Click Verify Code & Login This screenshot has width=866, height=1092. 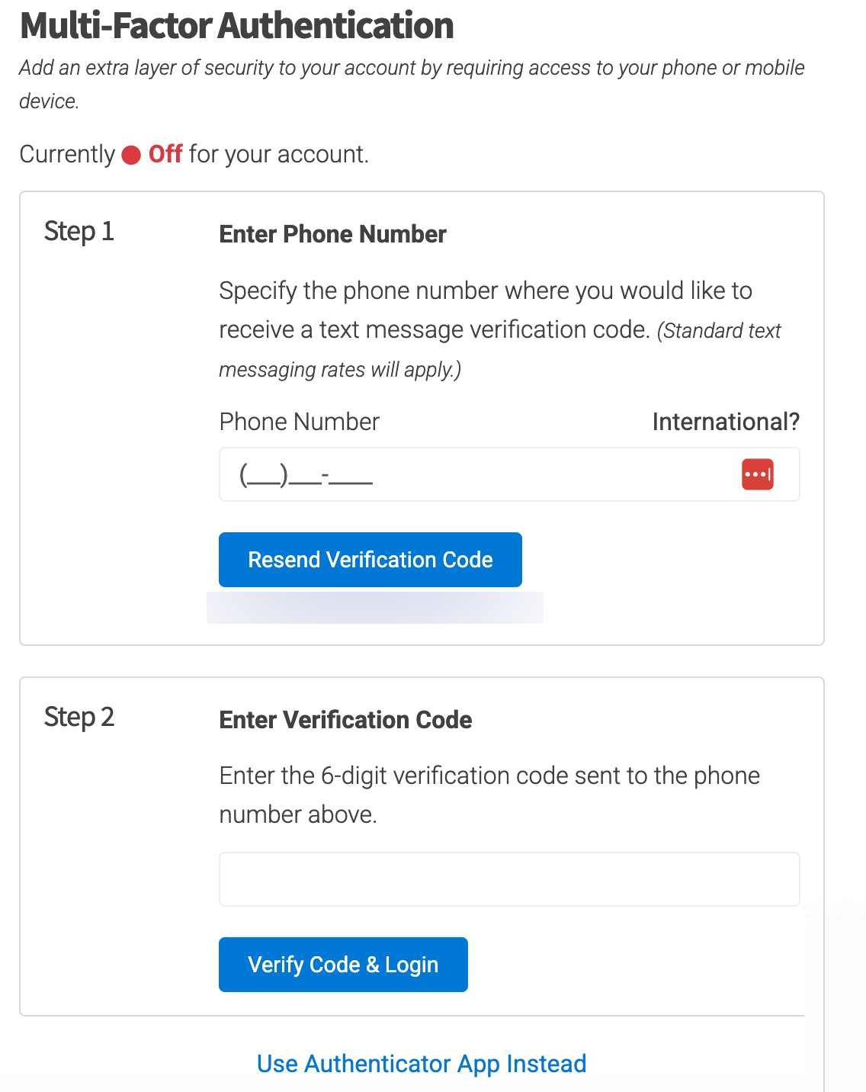(x=343, y=965)
